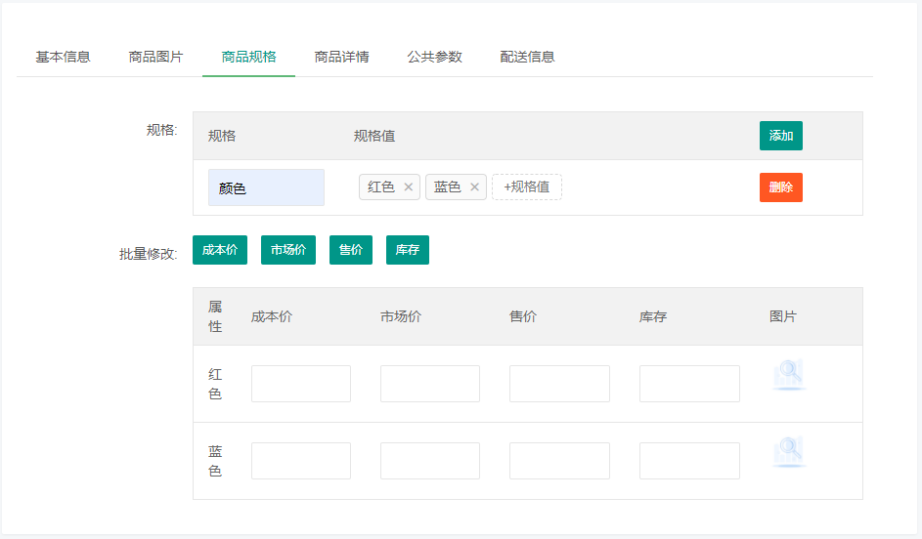This screenshot has width=922, height=539.
Task: Go to 公共参数 tab
Action: [x=434, y=57]
